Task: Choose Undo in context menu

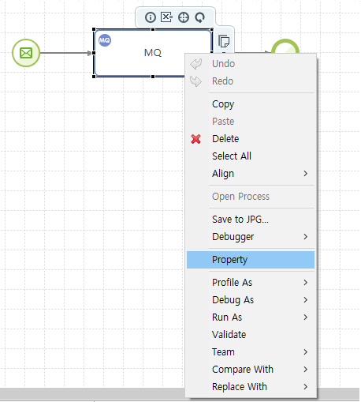Action: tap(251, 64)
